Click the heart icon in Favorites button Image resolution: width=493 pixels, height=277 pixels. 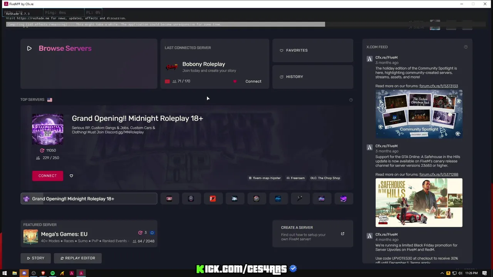tap(282, 50)
